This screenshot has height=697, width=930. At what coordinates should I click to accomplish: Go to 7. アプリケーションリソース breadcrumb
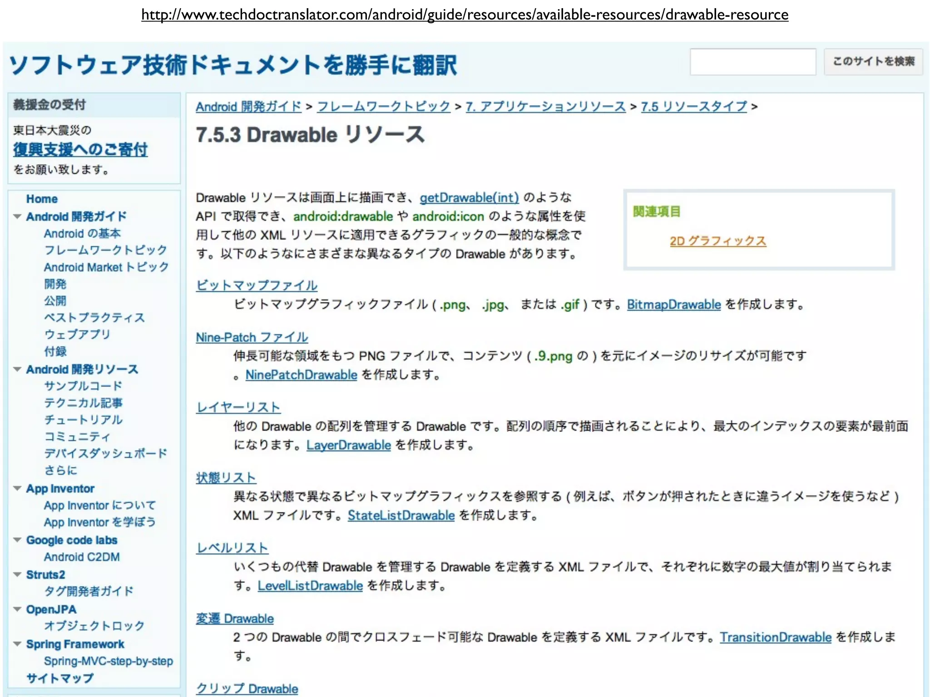point(546,107)
